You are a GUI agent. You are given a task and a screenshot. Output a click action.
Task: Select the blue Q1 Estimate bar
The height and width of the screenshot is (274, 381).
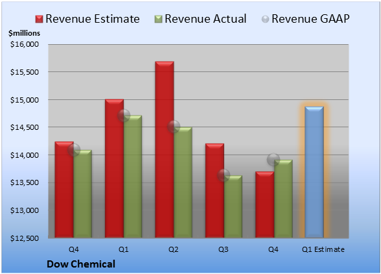click(x=314, y=172)
